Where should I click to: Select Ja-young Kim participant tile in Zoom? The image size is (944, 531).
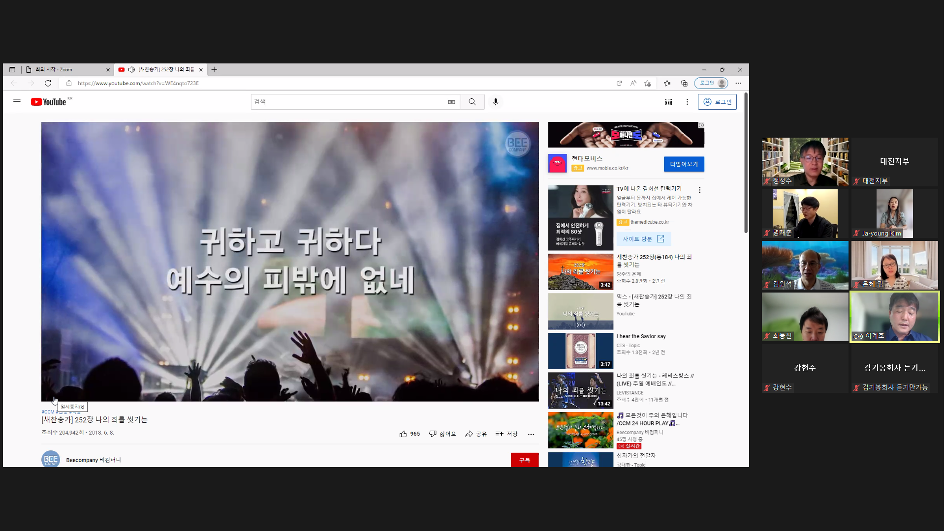pyautogui.click(x=895, y=213)
